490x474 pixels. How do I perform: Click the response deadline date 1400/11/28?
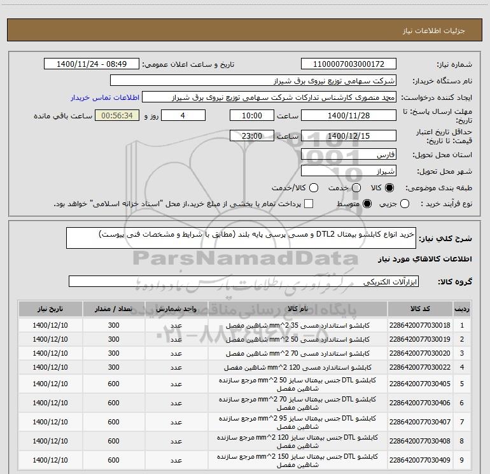349,115
